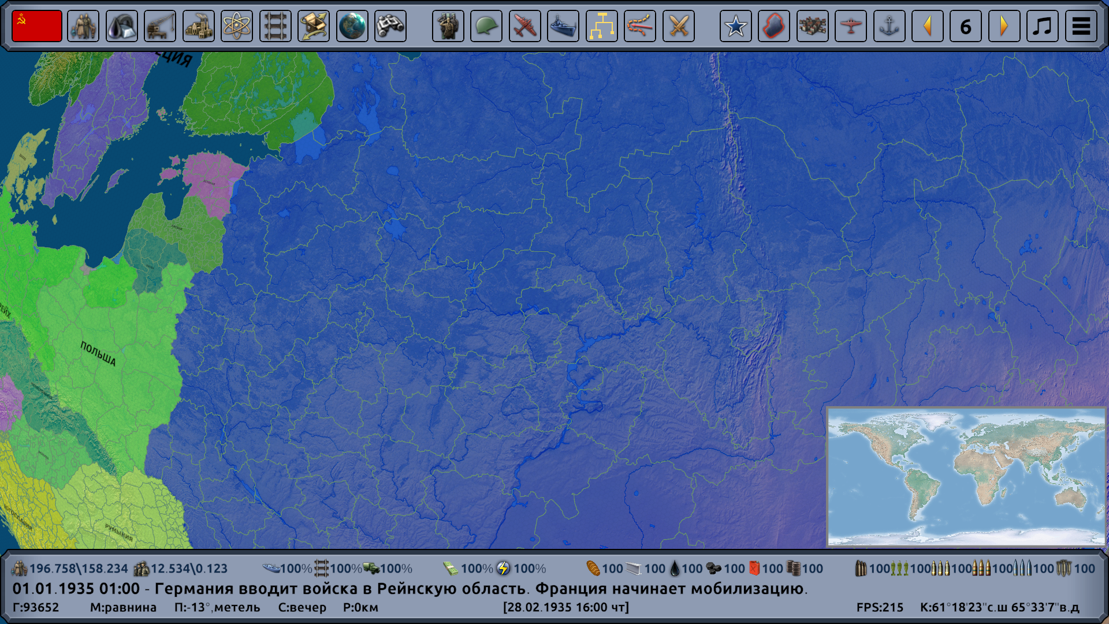Open the warship navy icon
Image resolution: width=1109 pixels, height=624 pixels.
pos(563,26)
